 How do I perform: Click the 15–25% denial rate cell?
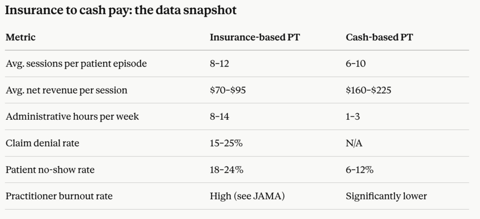click(226, 143)
